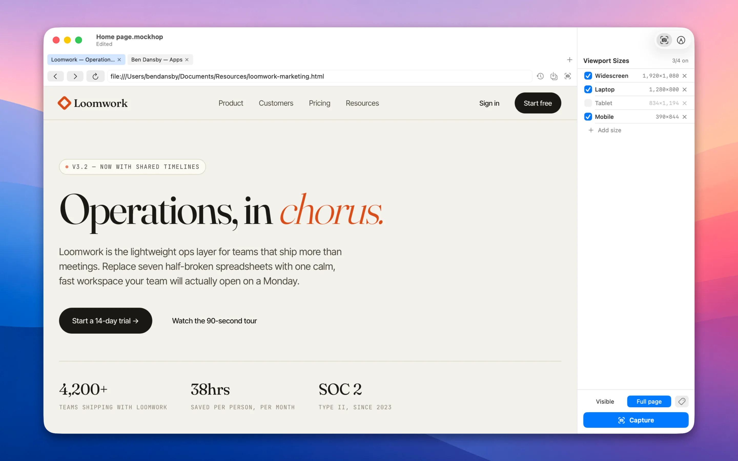The width and height of the screenshot is (738, 461).
Task: Add a new tab with the plus icon
Action: 569,60
